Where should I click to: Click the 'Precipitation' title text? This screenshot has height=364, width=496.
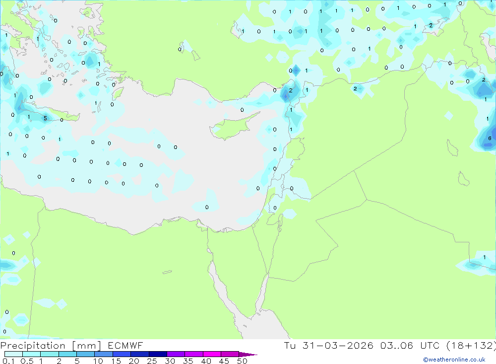click(33, 346)
